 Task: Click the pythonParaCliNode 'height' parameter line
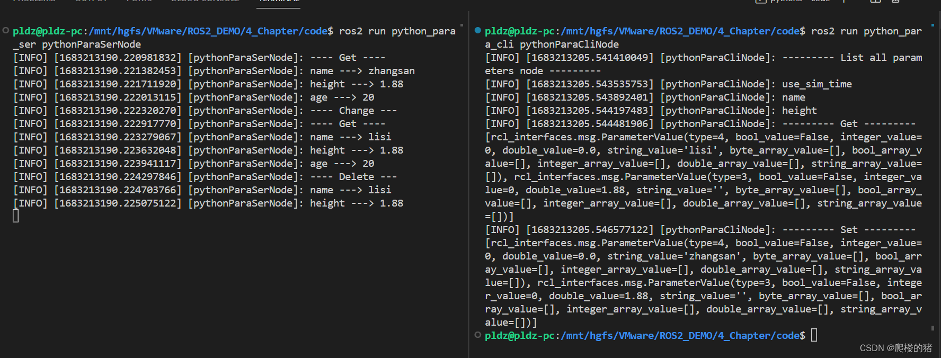click(651, 111)
